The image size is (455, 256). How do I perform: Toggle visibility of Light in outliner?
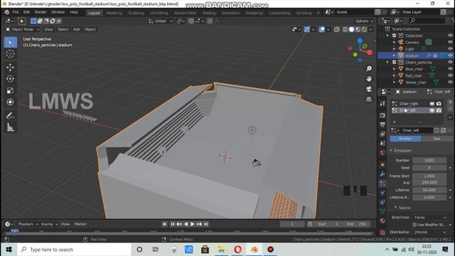450,49
